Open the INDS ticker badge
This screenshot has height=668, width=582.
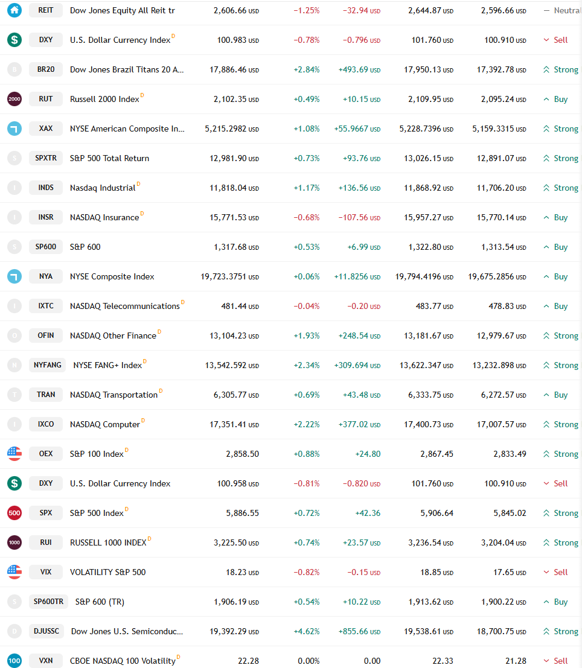coord(46,188)
